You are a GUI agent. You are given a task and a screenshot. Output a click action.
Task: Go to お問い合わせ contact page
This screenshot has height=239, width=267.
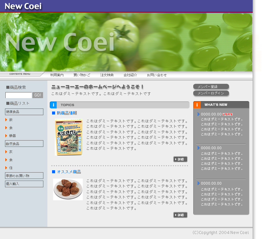[x=157, y=75]
